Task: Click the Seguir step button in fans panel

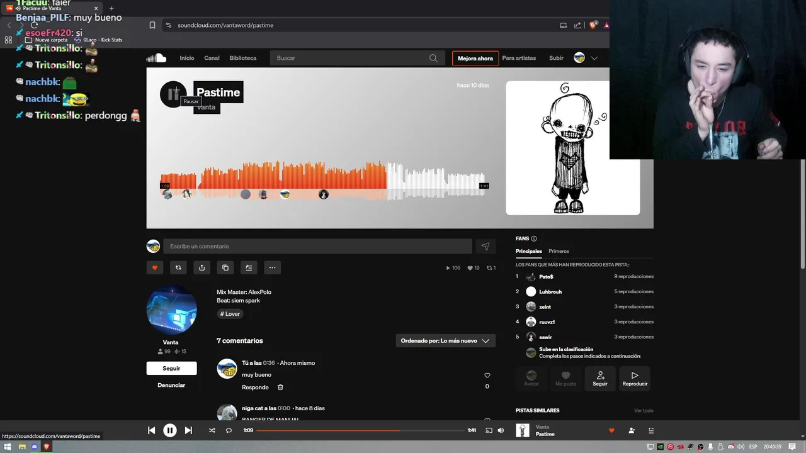Action: [600, 378]
